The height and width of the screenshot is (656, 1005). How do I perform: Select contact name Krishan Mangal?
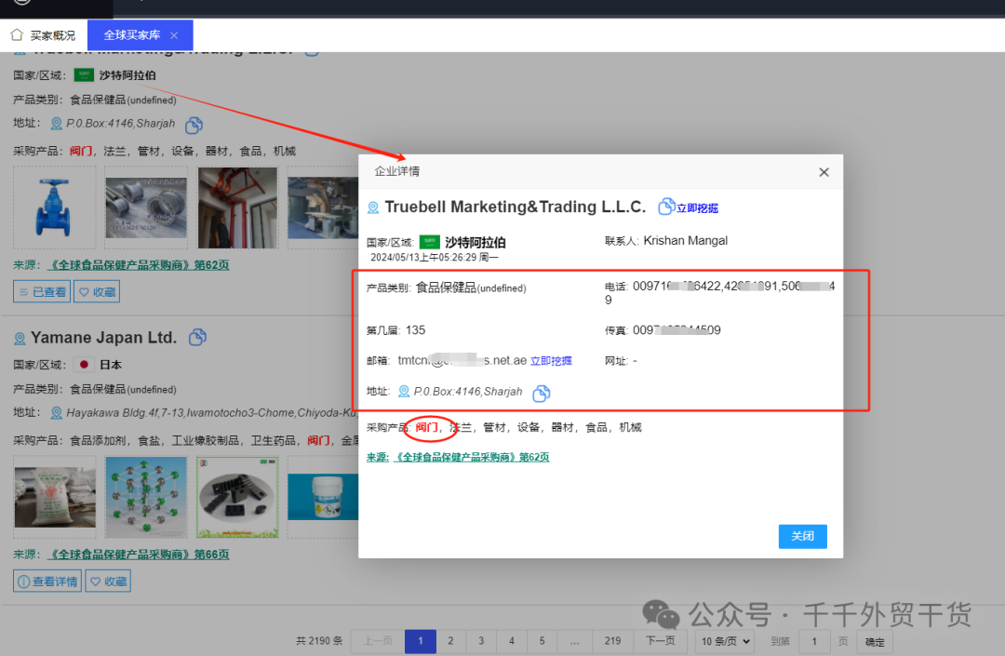point(685,241)
